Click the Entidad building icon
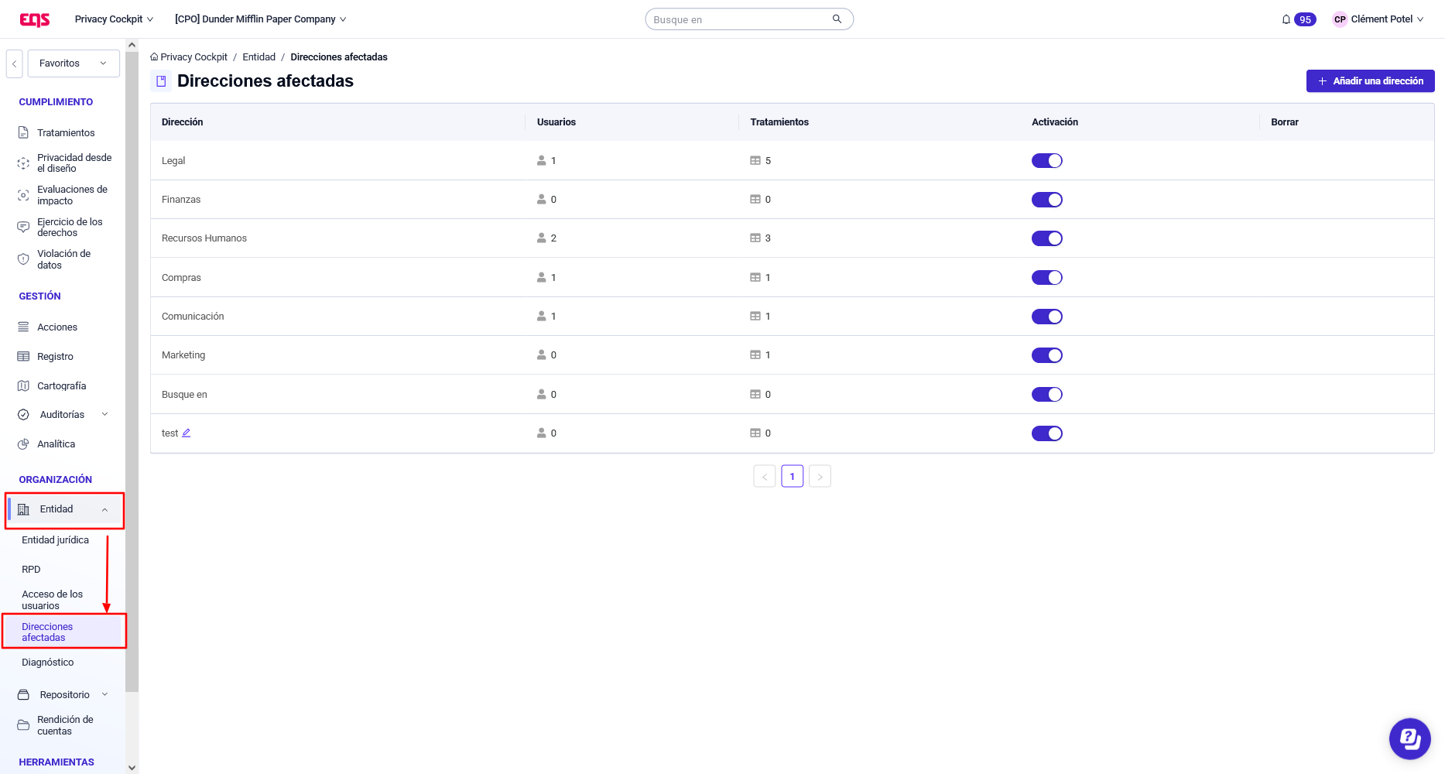Screen dimensions: 1445x774 point(23,509)
